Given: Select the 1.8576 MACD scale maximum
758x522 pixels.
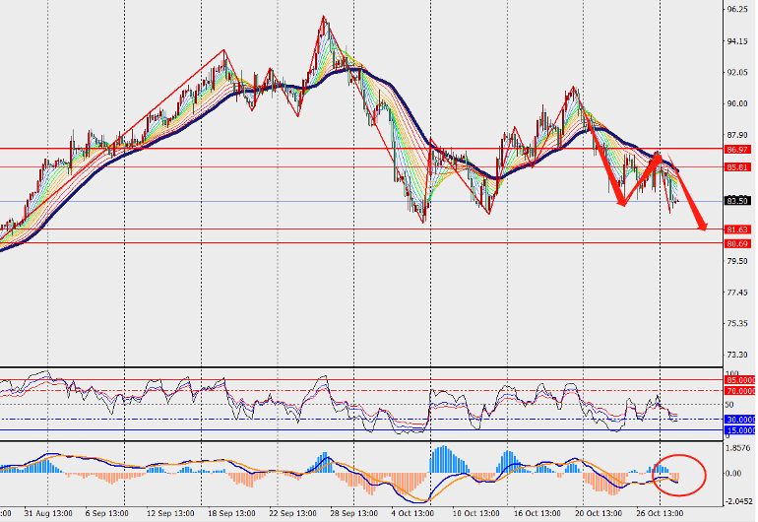Looking at the screenshot, I should coord(738,448).
